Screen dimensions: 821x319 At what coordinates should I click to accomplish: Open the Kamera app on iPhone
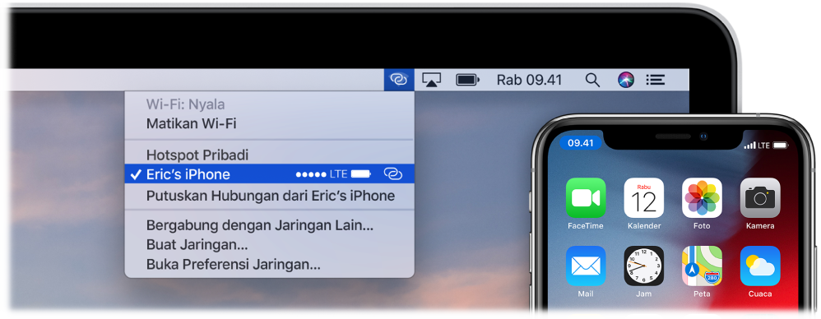pos(760,197)
